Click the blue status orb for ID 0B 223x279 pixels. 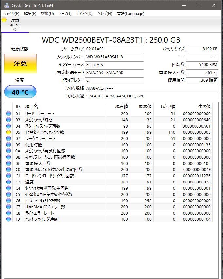click(9, 157)
